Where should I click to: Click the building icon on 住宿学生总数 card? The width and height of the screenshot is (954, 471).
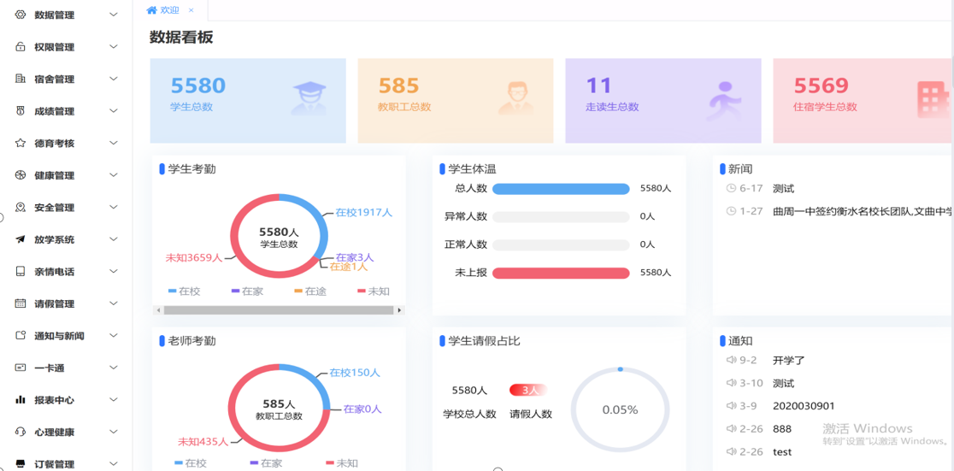coord(933,99)
